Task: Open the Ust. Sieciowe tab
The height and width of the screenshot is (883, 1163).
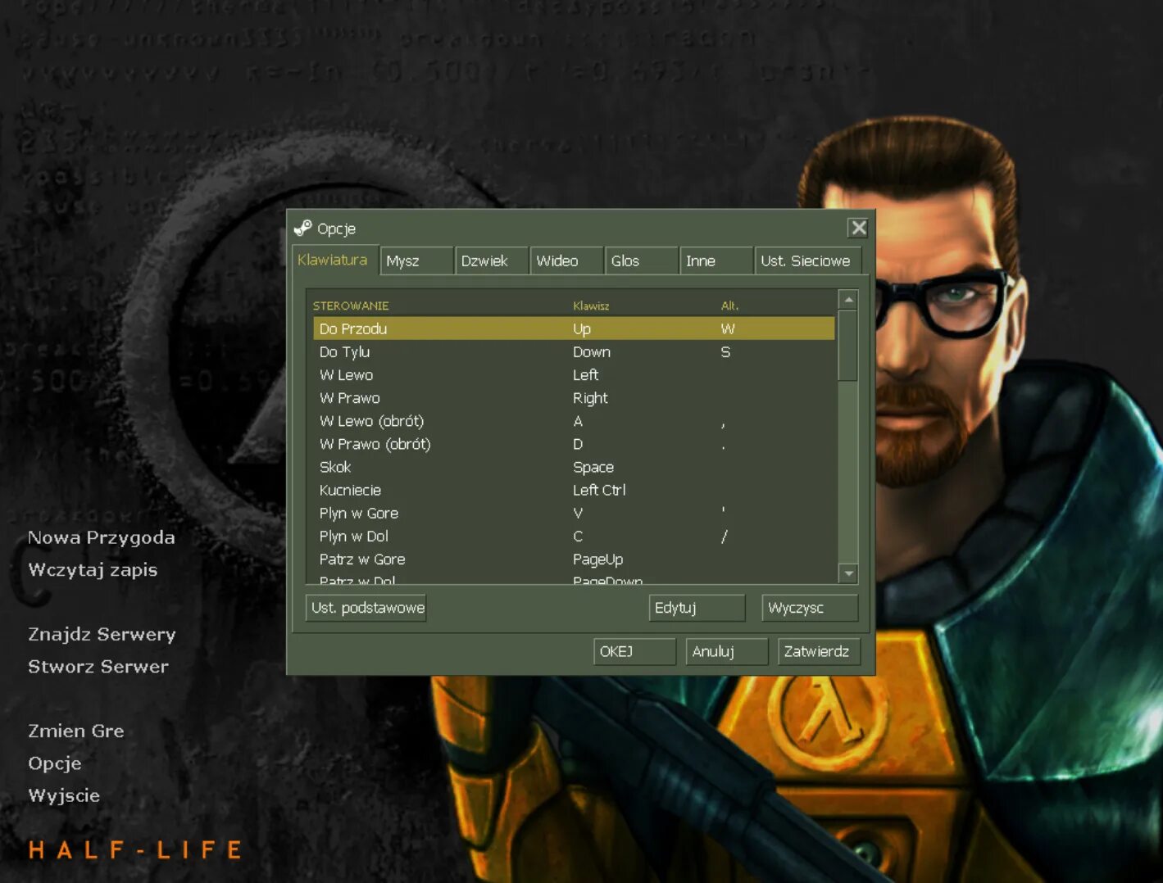Action: pos(808,260)
